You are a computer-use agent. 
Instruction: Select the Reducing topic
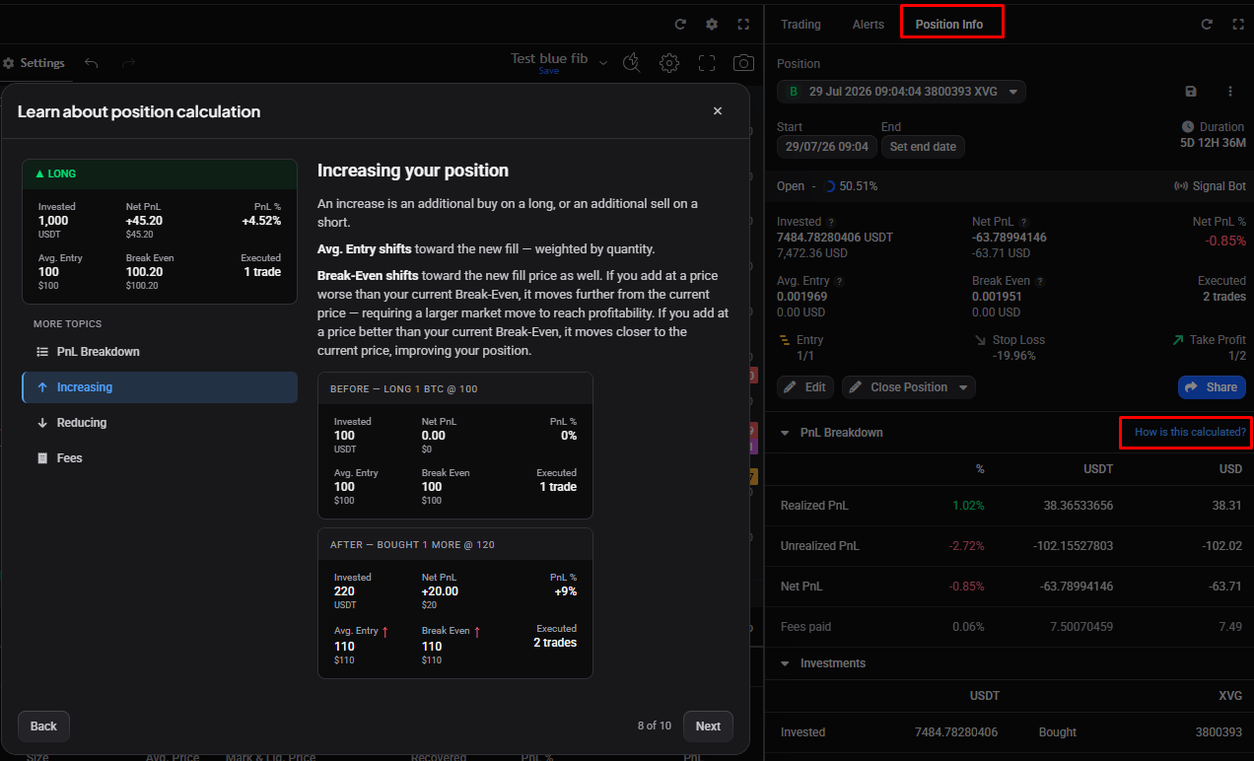[160, 423]
